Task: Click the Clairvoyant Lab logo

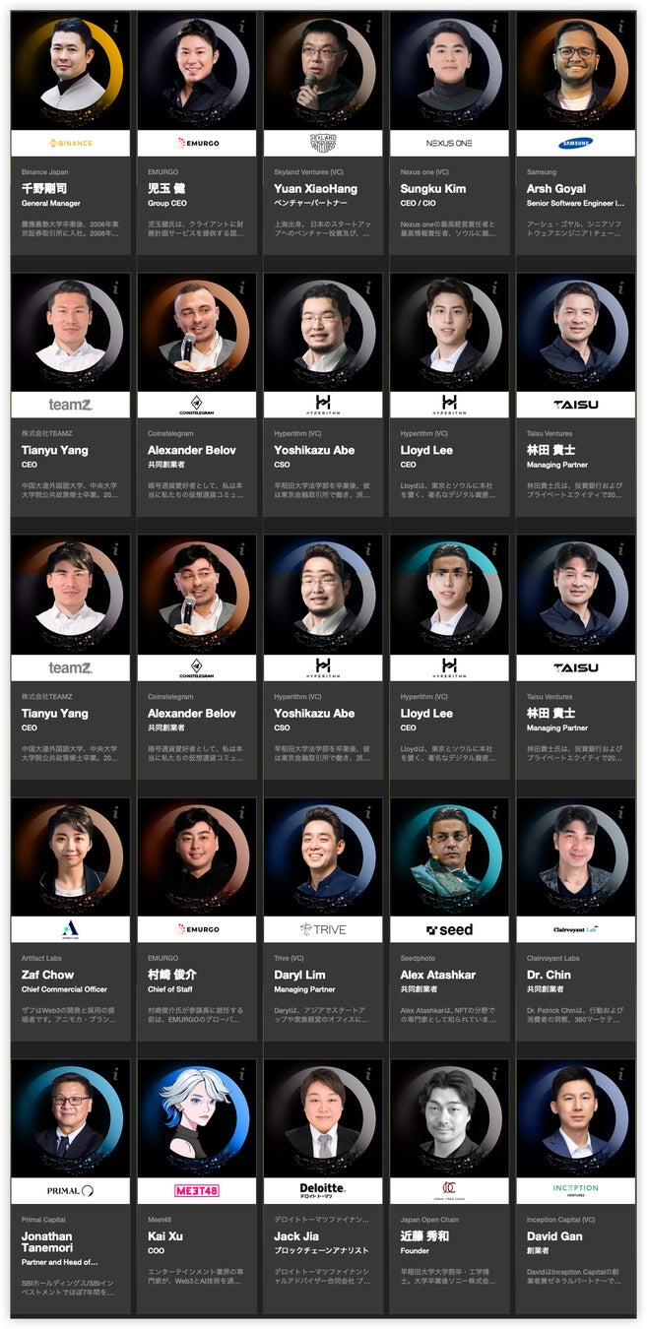Action: (576, 929)
